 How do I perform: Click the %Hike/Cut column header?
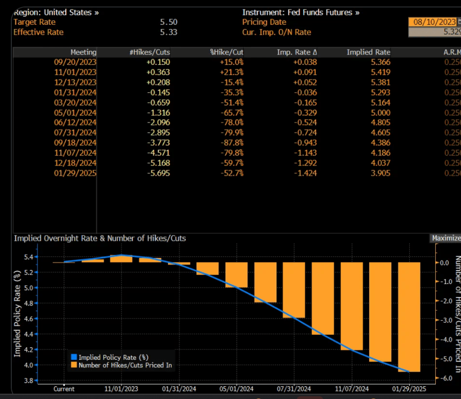click(227, 52)
